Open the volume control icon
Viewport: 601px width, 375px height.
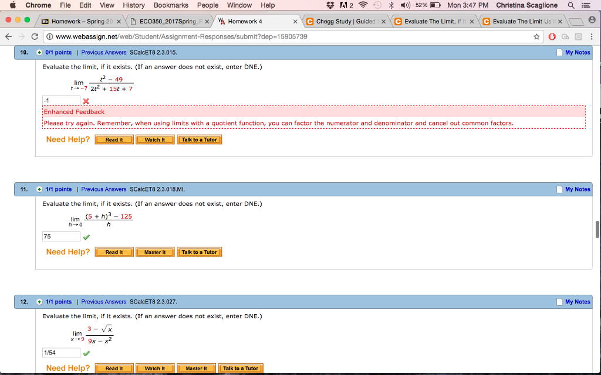coord(405,5)
